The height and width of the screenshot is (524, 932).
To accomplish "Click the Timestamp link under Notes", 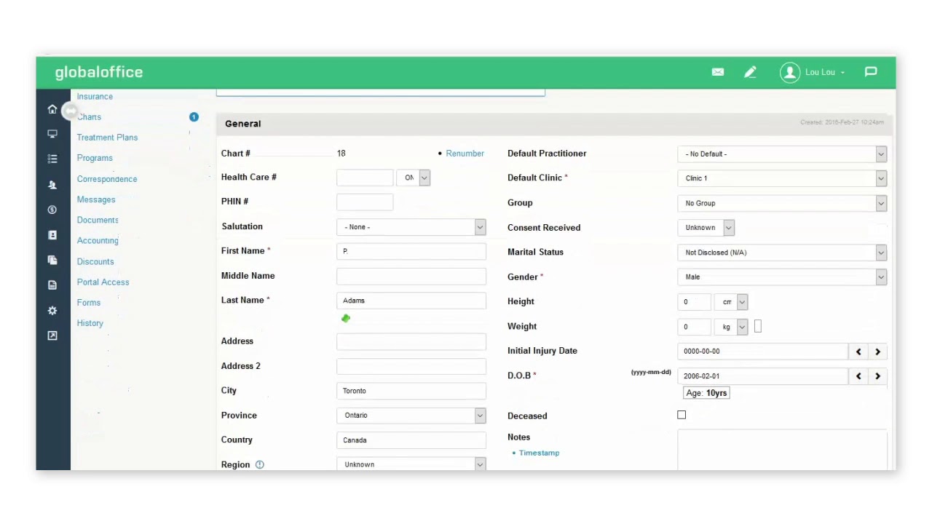I will [539, 453].
